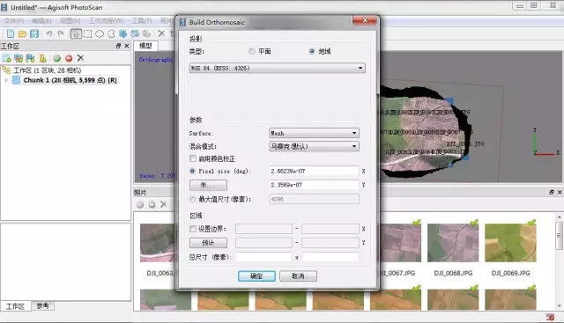
Task: Click the green Enable items check icon
Action: point(56,58)
